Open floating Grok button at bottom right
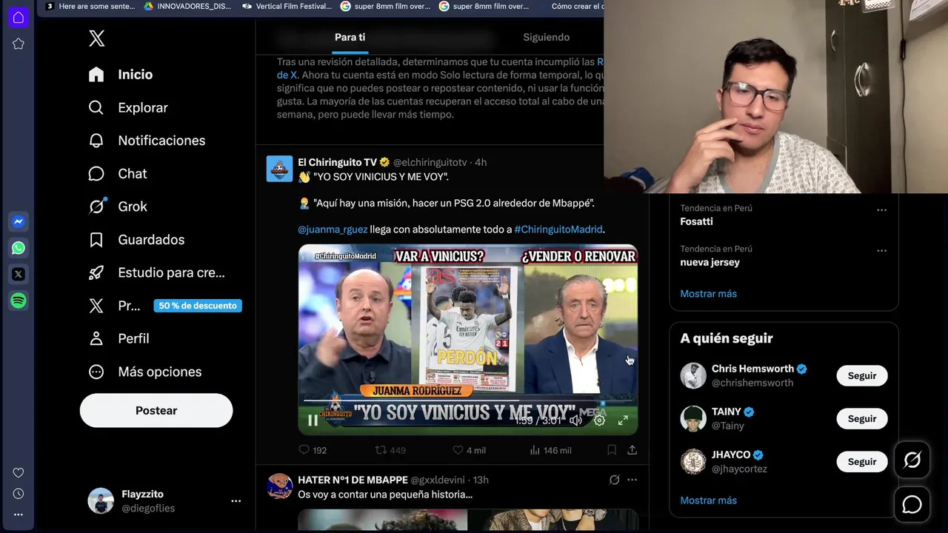 (x=912, y=460)
